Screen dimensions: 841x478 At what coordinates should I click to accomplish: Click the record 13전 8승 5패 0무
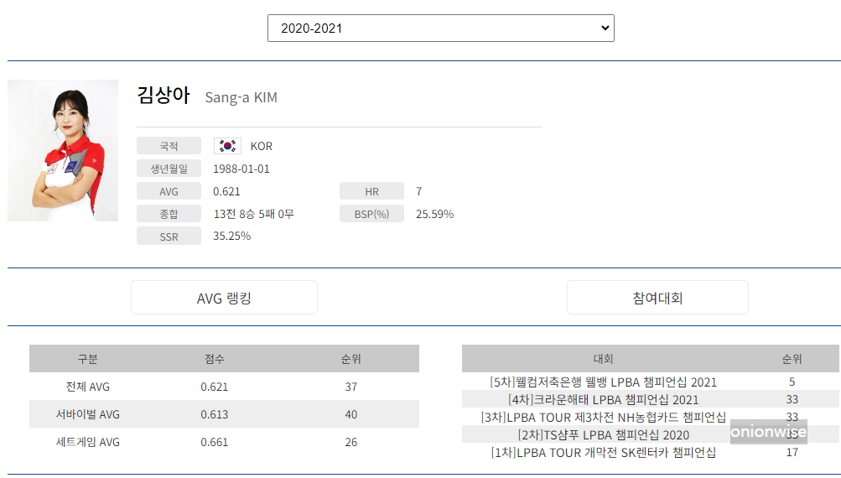click(254, 214)
